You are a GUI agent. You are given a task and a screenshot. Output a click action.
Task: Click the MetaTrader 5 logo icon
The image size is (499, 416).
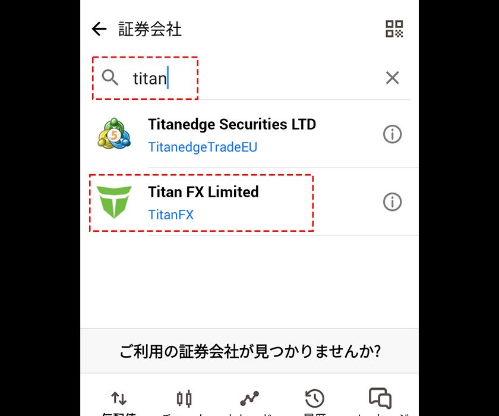(x=114, y=134)
